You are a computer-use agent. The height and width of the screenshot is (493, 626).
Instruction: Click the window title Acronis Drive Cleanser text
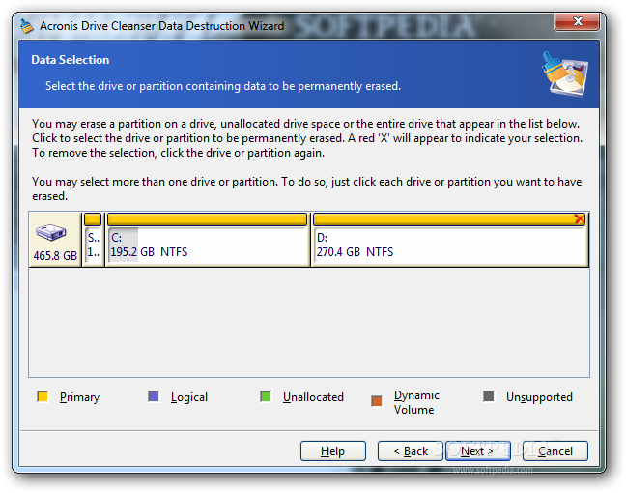(x=161, y=26)
